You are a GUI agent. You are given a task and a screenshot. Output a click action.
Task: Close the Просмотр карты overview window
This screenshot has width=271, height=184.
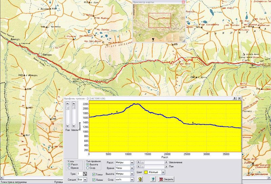[x=183, y=2]
